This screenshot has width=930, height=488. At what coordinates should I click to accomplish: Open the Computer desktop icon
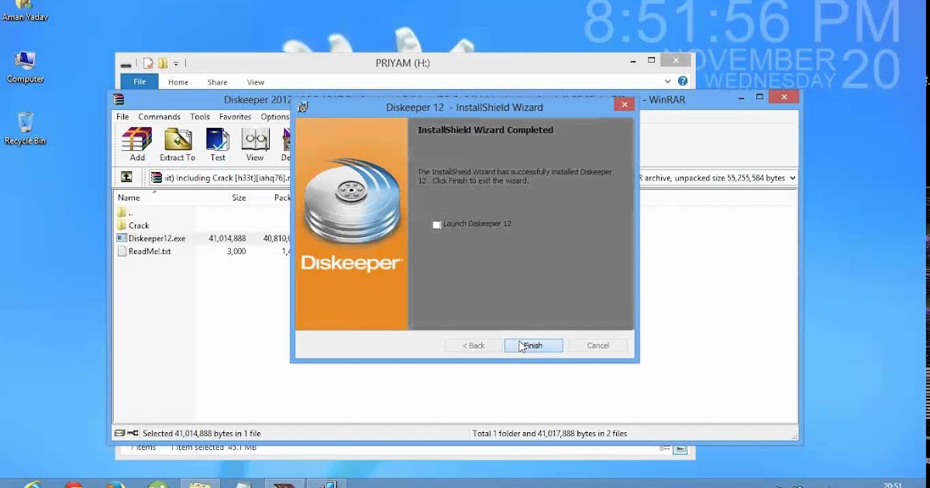pyautogui.click(x=25, y=67)
